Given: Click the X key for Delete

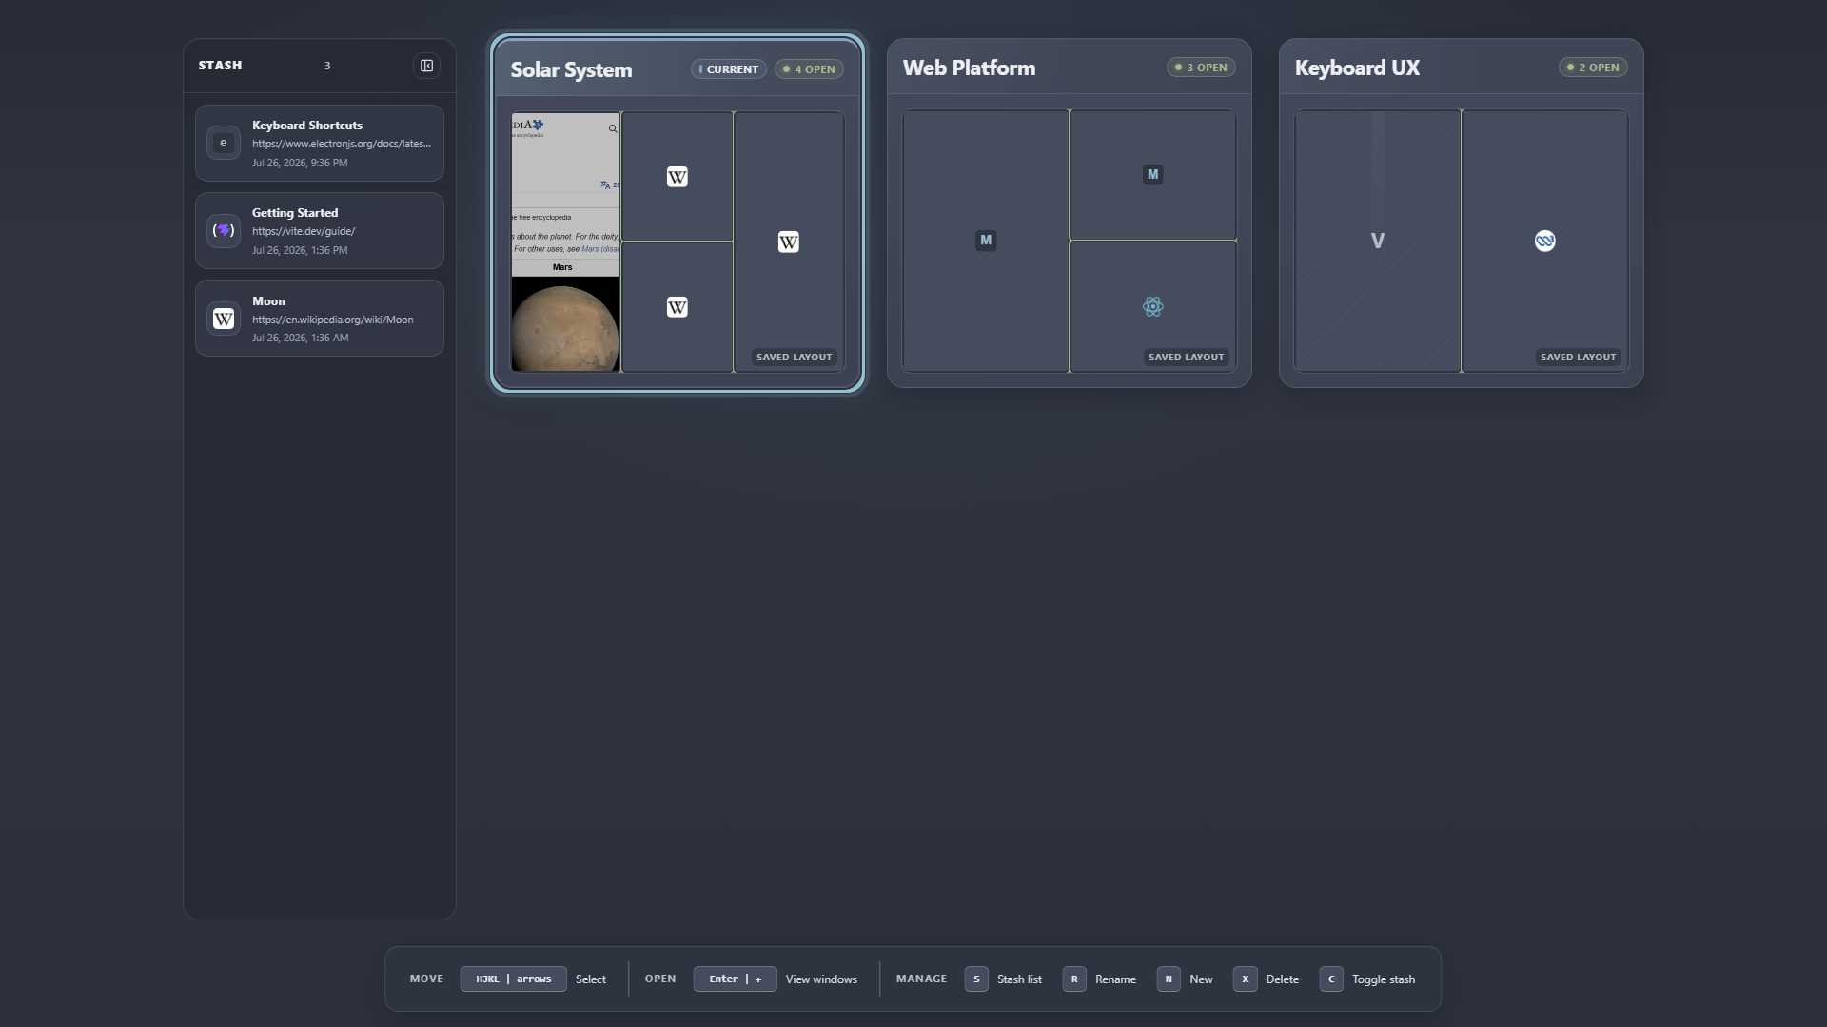Looking at the screenshot, I should (1245, 979).
